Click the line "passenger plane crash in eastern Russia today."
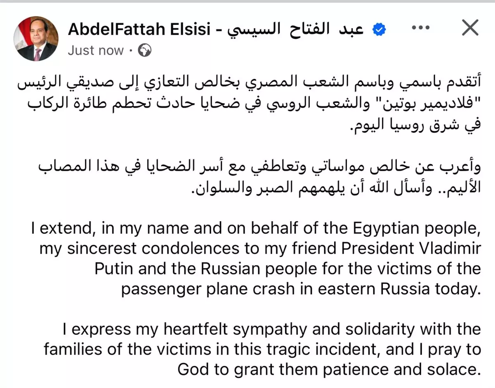Viewport: 495px width, 388px height. click(x=301, y=289)
